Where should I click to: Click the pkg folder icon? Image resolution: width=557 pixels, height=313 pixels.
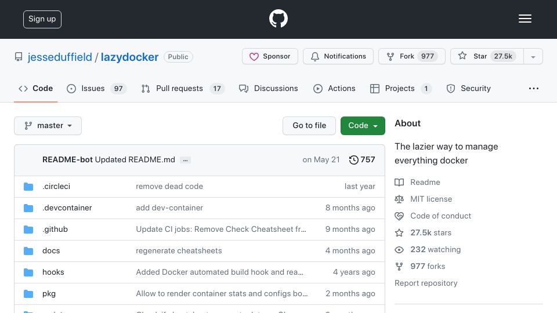[28, 294]
